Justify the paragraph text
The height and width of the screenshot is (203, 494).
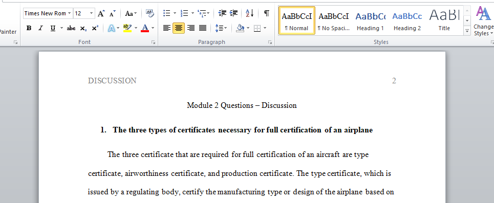point(203,28)
